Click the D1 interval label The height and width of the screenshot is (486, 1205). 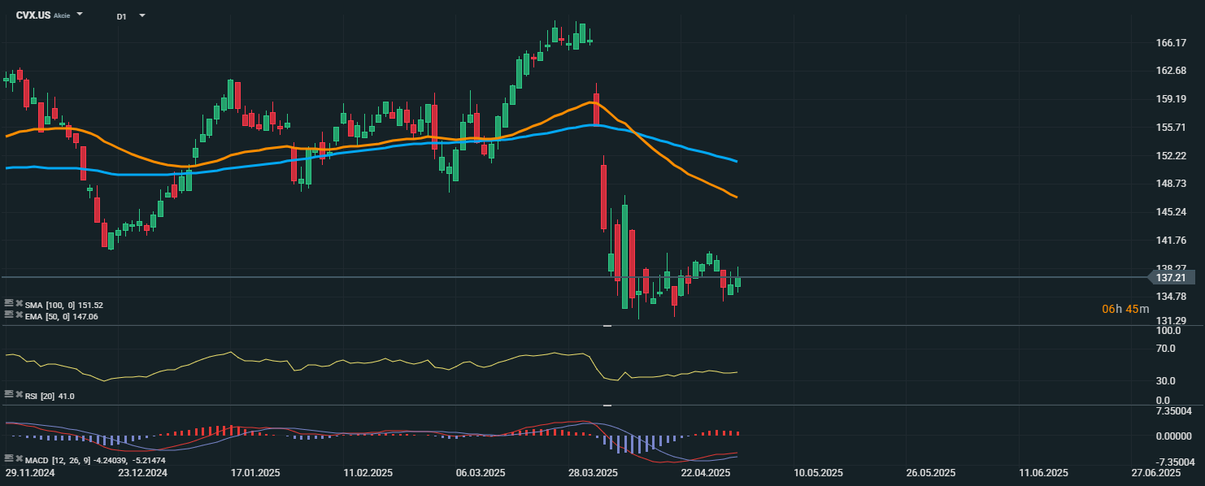121,16
